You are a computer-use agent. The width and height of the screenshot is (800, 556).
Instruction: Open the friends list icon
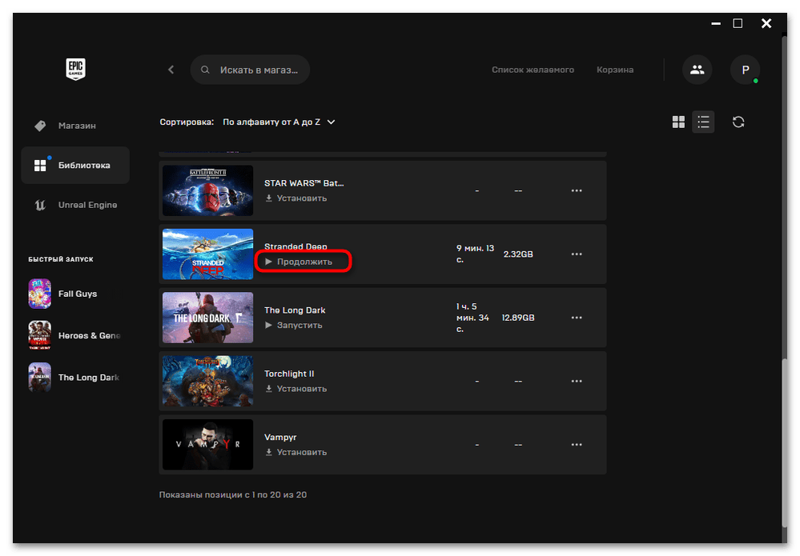[x=697, y=70]
